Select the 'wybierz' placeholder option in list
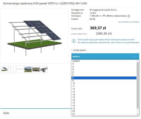This screenshot has width=141, height=119. point(104,61)
